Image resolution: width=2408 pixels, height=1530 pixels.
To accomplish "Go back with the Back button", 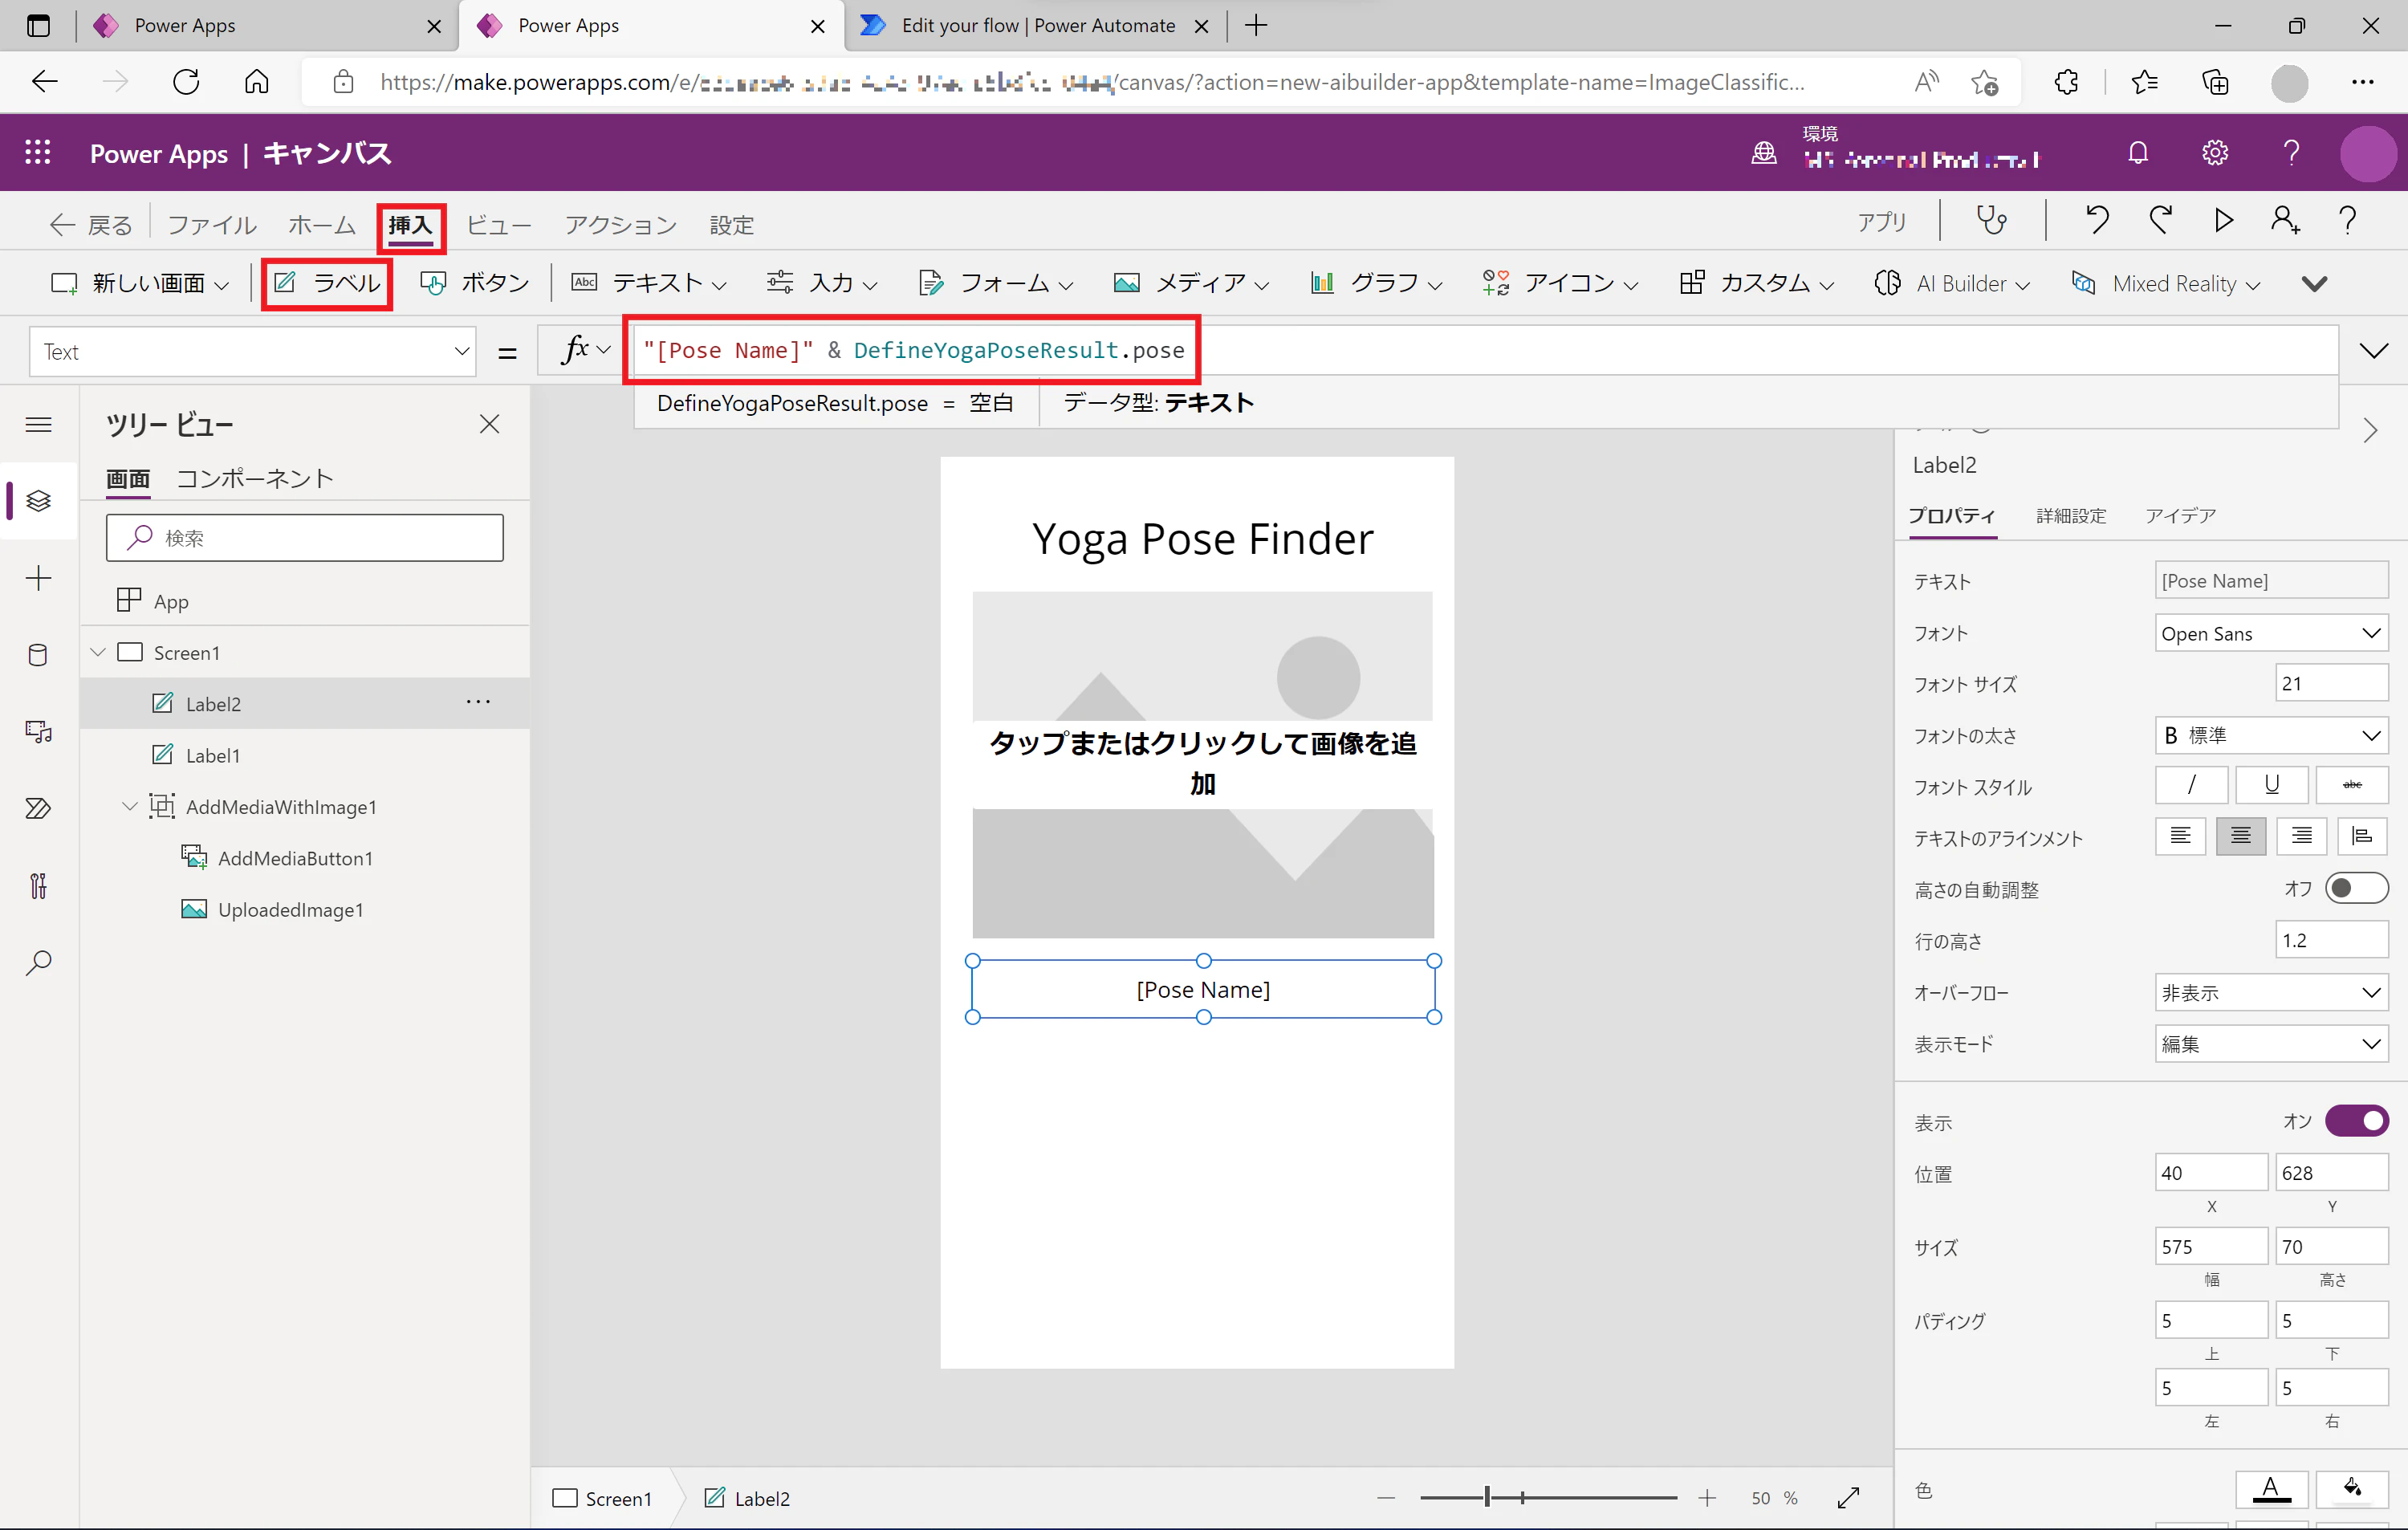I will tap(91, 225).
